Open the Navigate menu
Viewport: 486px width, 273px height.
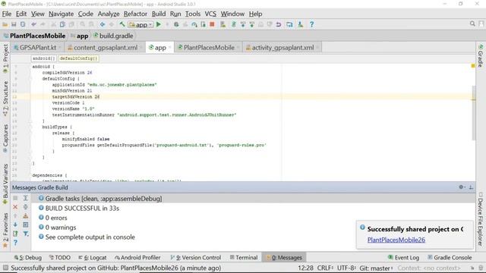61,14
